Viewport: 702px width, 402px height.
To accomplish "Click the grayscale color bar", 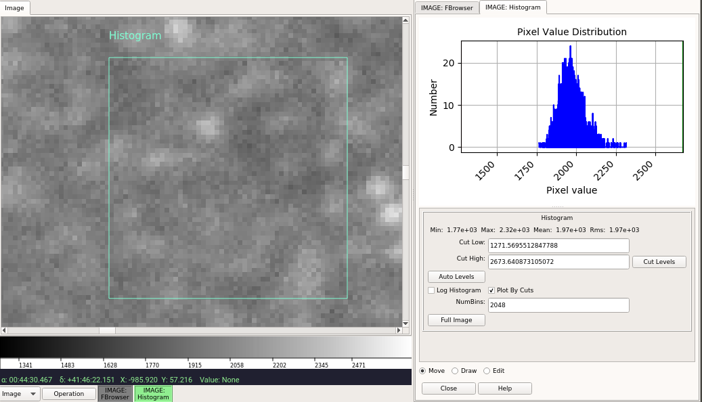I will tap(206, 347).
